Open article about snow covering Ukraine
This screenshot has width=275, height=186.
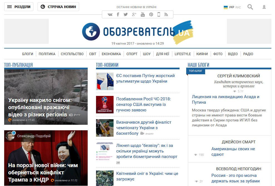click(40, 107)
